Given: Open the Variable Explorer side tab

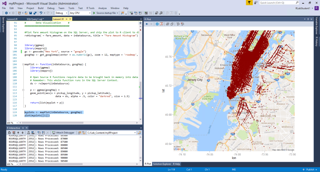Looking at the screenshot, I should tap(317, 25).
